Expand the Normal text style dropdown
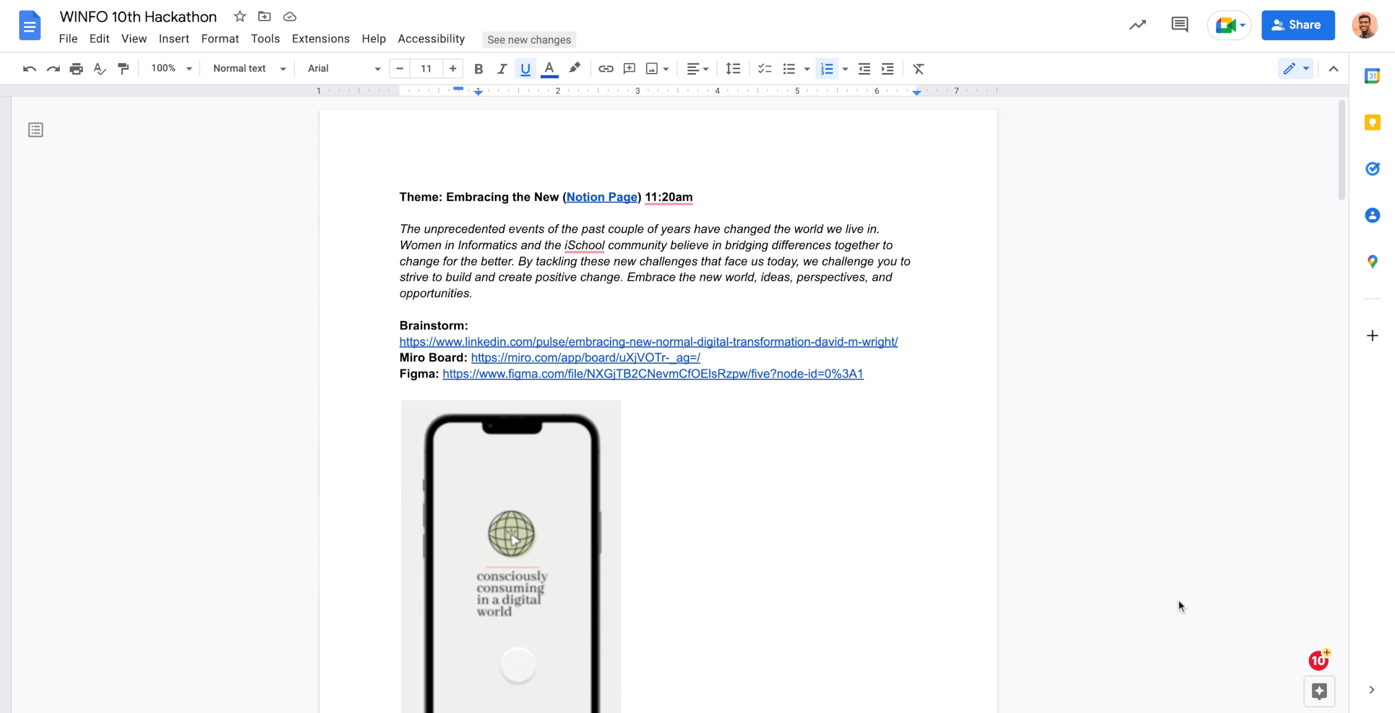 pyautogui.click(x=249, y=68)
